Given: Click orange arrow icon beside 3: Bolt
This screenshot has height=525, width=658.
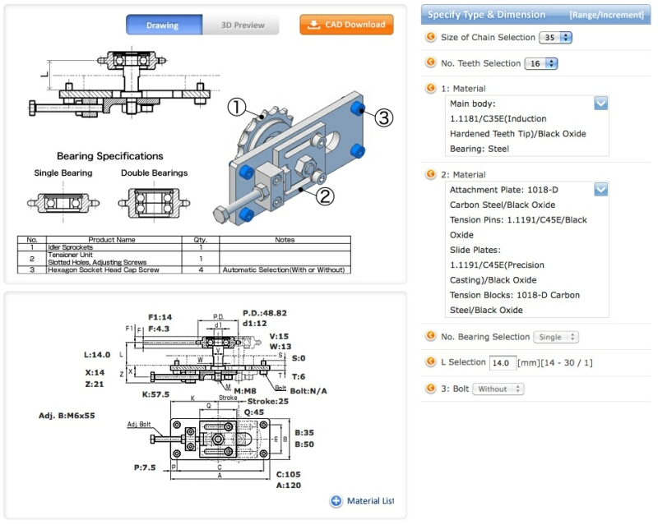Looking at the screenshot, I should tap(430, 389).
